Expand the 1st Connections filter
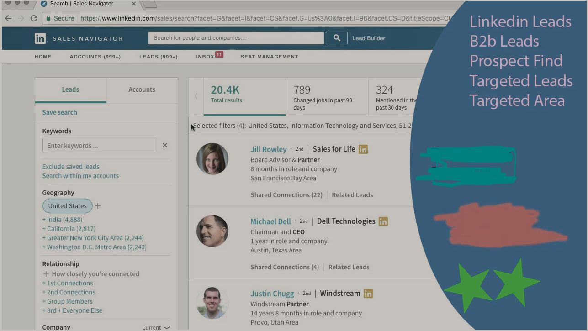 tap(67, 283)
